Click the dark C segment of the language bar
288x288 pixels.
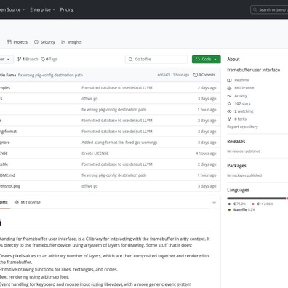tap(257, 199)
